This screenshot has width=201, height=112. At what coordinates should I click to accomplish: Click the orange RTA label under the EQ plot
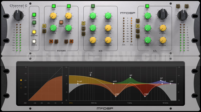click(71, 103)
